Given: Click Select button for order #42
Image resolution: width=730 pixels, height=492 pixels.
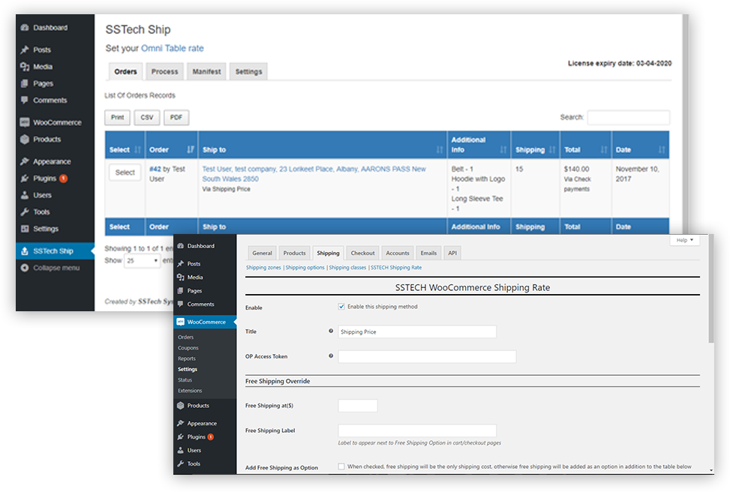Looking at the screenshot, I should point(125,172).
